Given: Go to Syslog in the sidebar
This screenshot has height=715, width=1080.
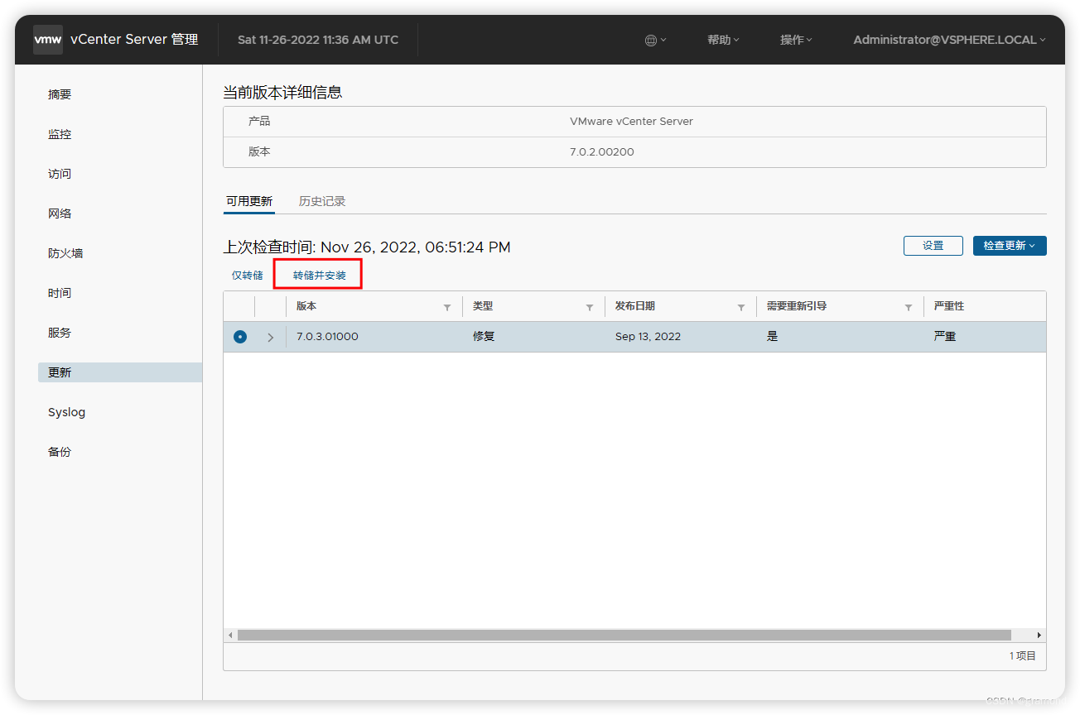Looking at the screenshot, I should [x=66, y=412].
